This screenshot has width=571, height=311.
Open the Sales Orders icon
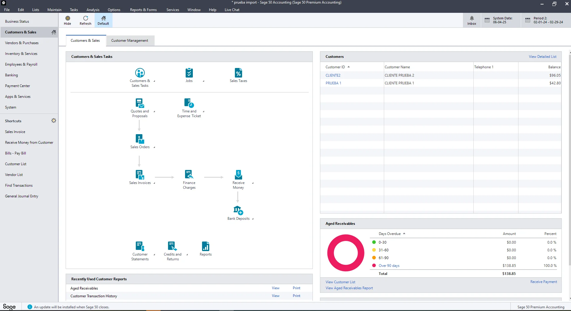point(140,139)
